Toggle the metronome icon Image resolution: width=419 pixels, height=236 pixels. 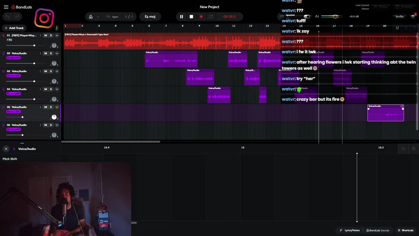tap(91, 17)
